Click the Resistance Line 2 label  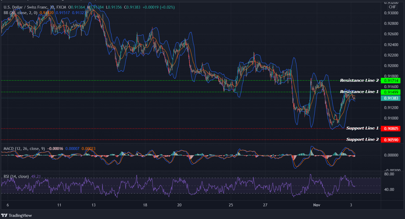[x=359, y=80]
